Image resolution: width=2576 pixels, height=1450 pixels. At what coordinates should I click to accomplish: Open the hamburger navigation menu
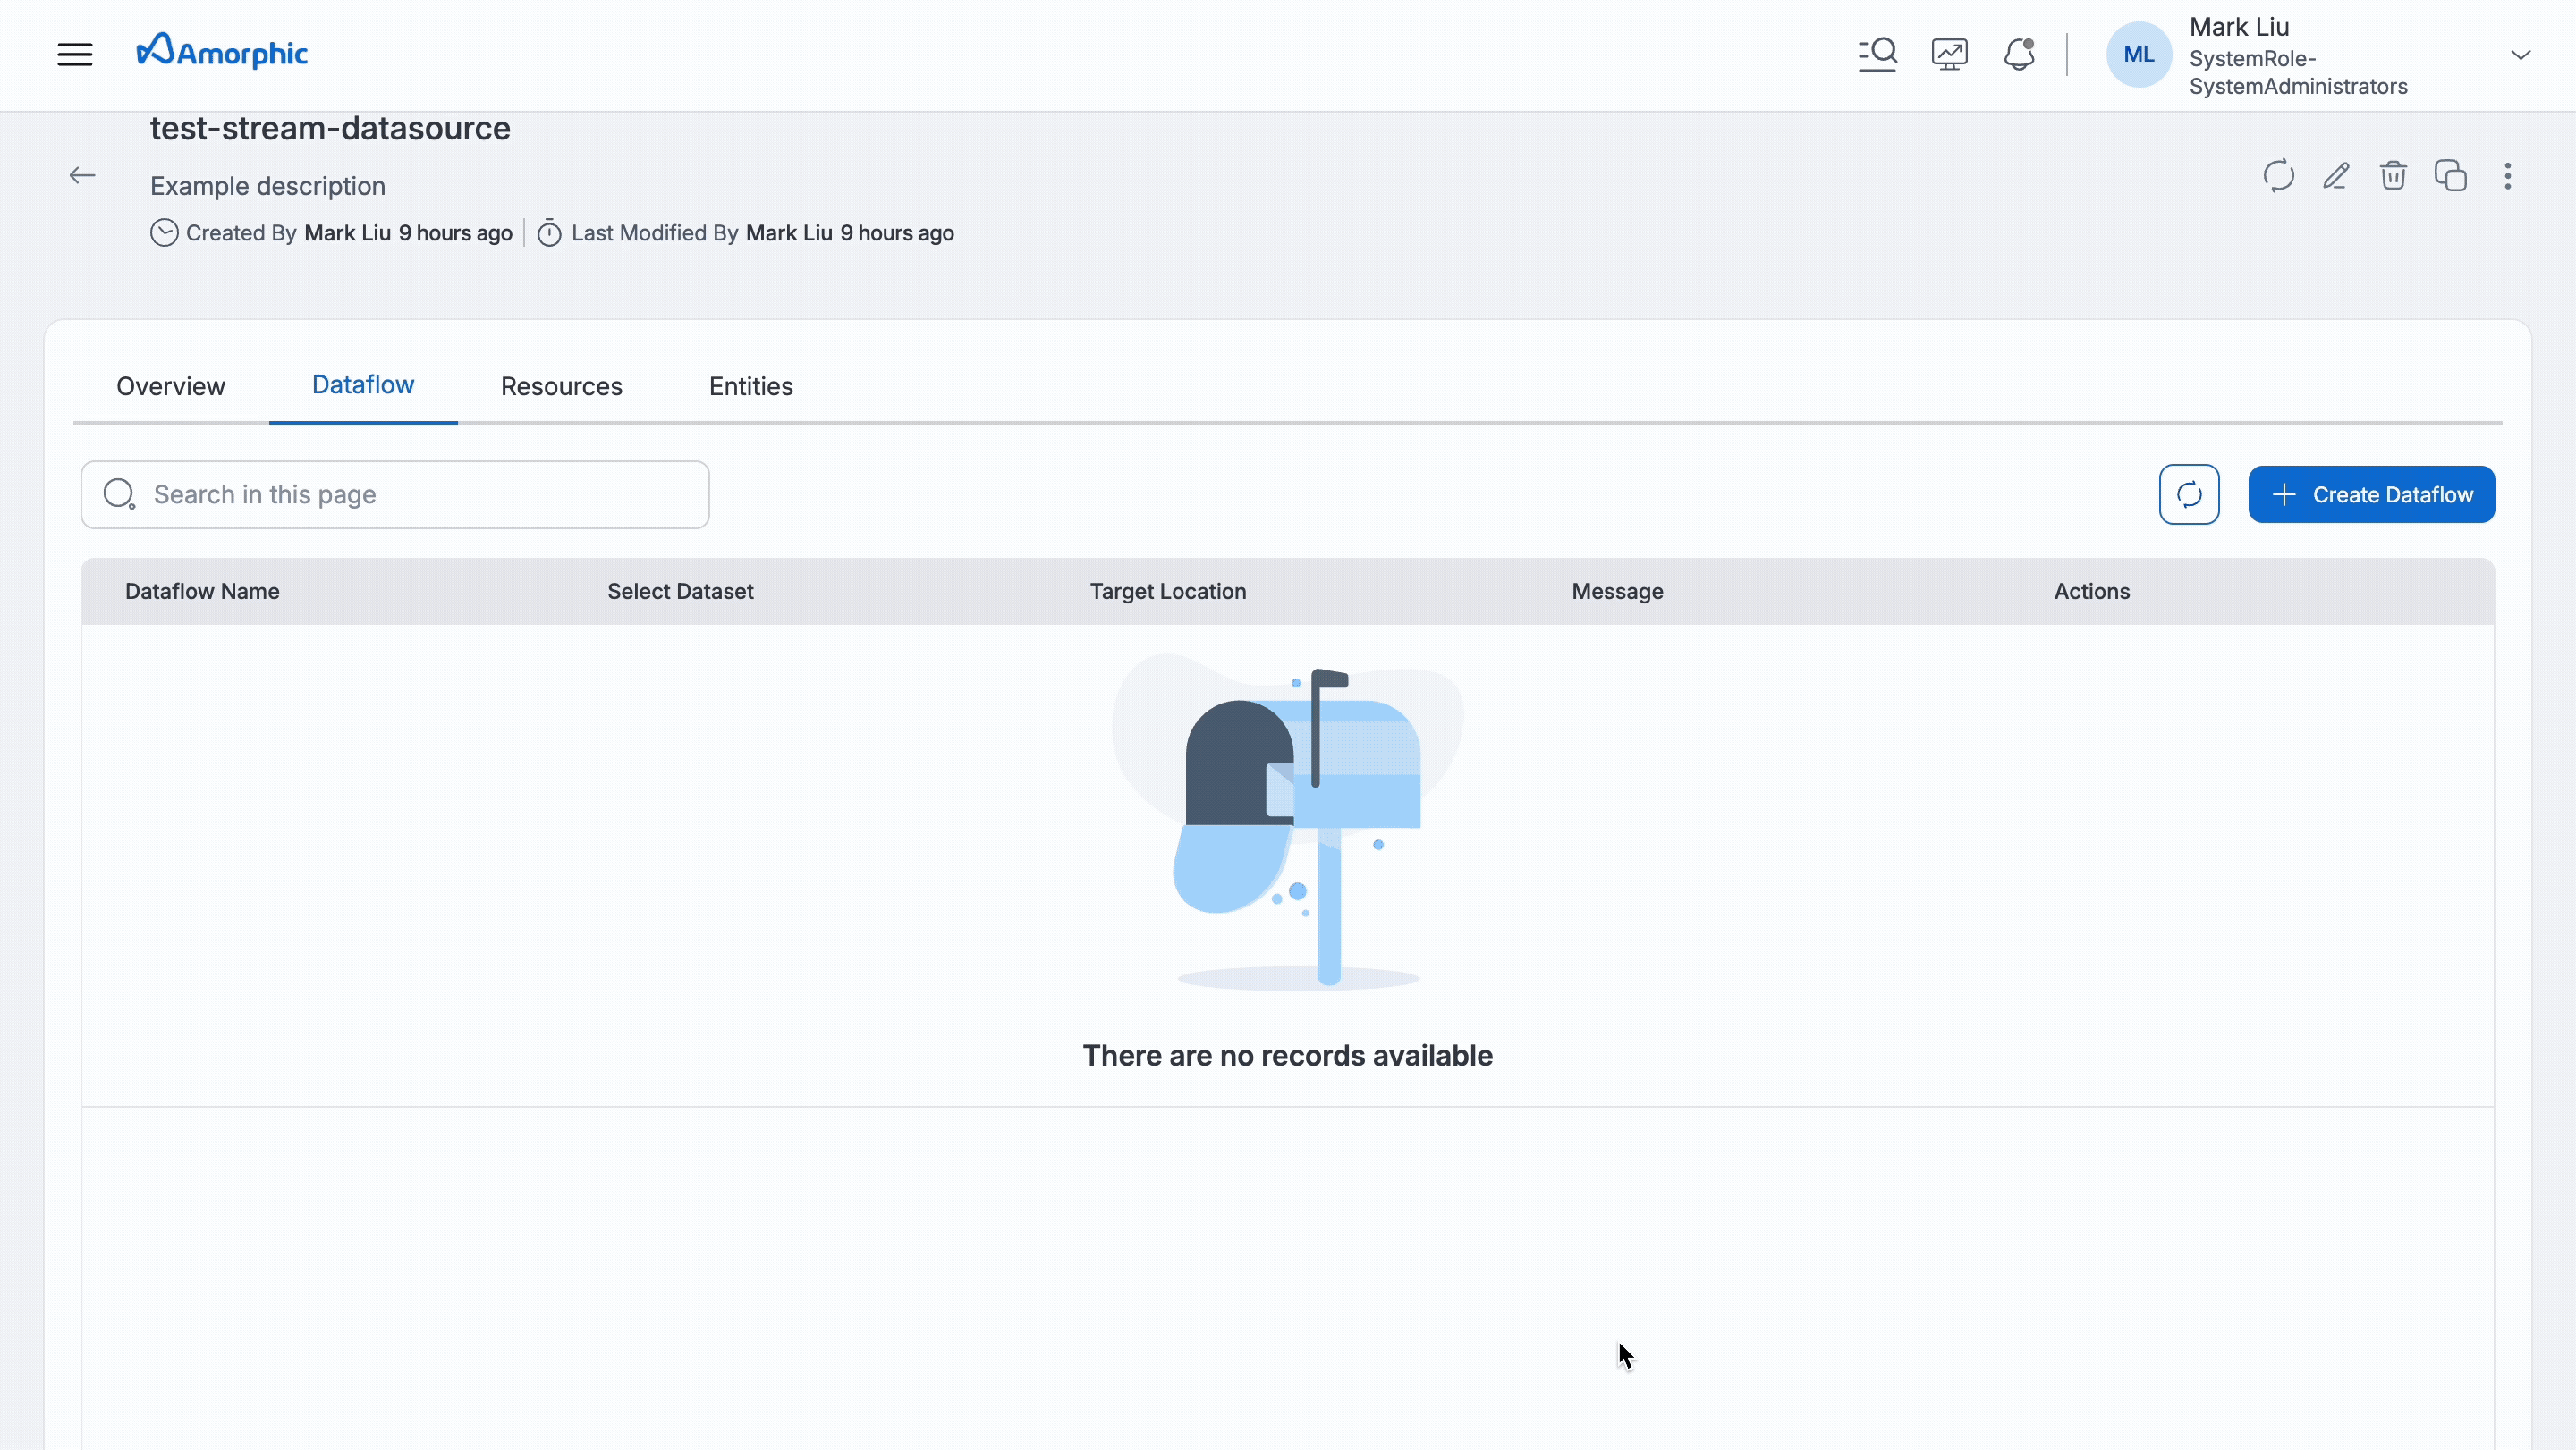pyautogui.click(x=75, y=54)
